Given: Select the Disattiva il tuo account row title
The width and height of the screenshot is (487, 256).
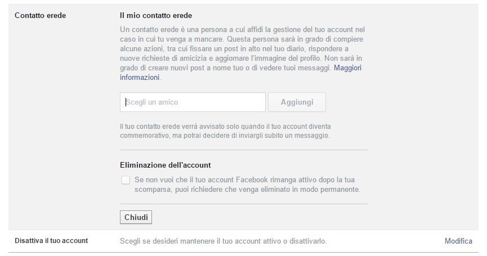Looking at the screenshot, I should tap(51, 241).
